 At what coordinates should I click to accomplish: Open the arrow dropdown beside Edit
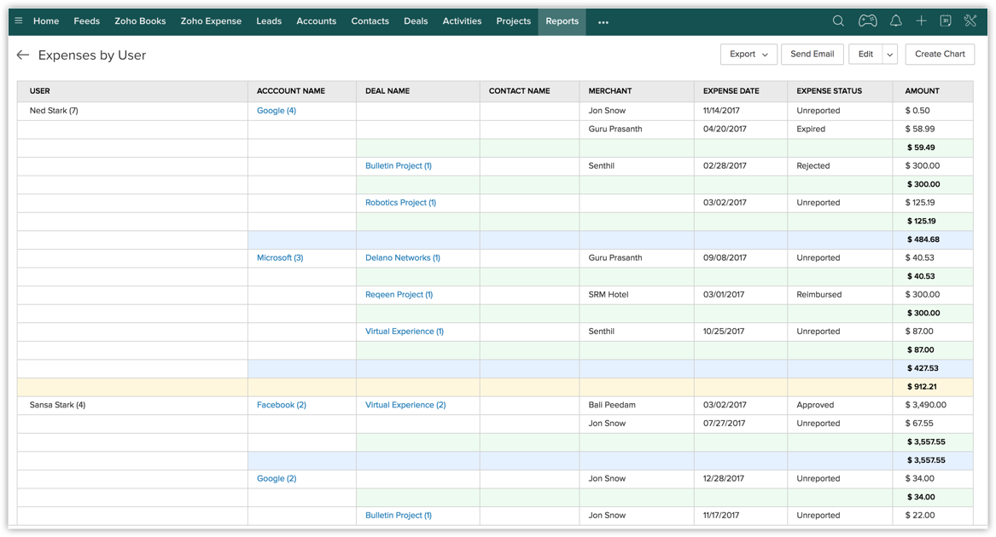(x=890, y=54)
